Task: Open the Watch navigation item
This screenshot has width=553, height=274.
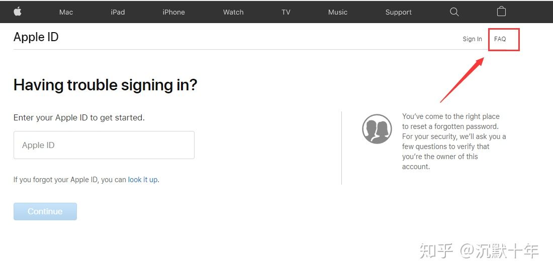Action: (233, 12)
